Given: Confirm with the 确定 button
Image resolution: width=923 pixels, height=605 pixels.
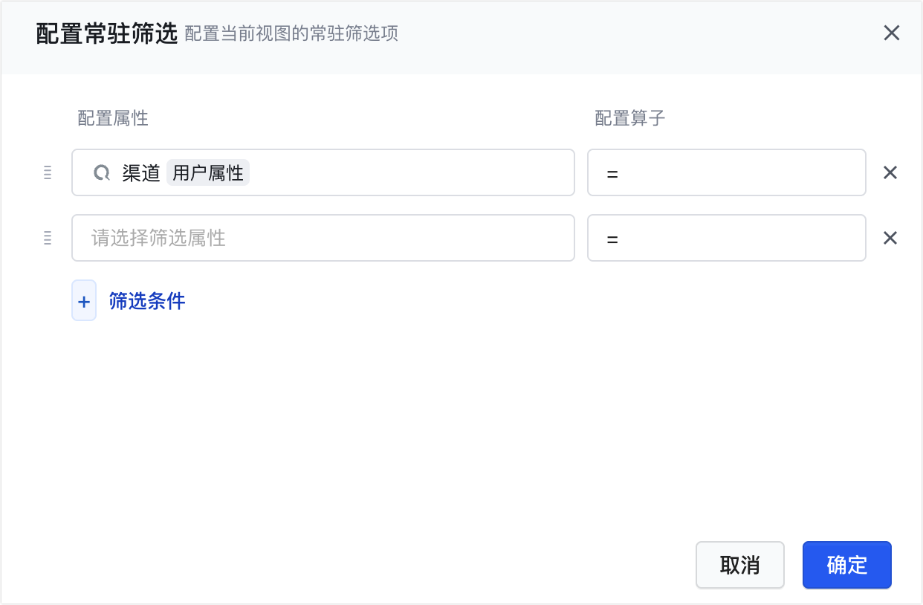Looking at the screenshot, I should (847, 565).
